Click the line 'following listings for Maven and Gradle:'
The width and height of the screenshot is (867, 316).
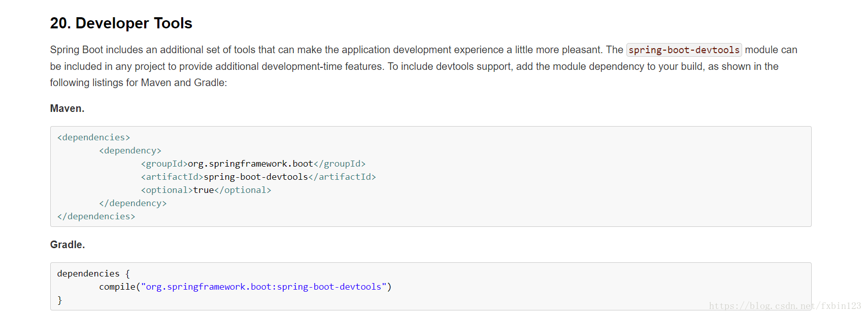coord(139,83)
